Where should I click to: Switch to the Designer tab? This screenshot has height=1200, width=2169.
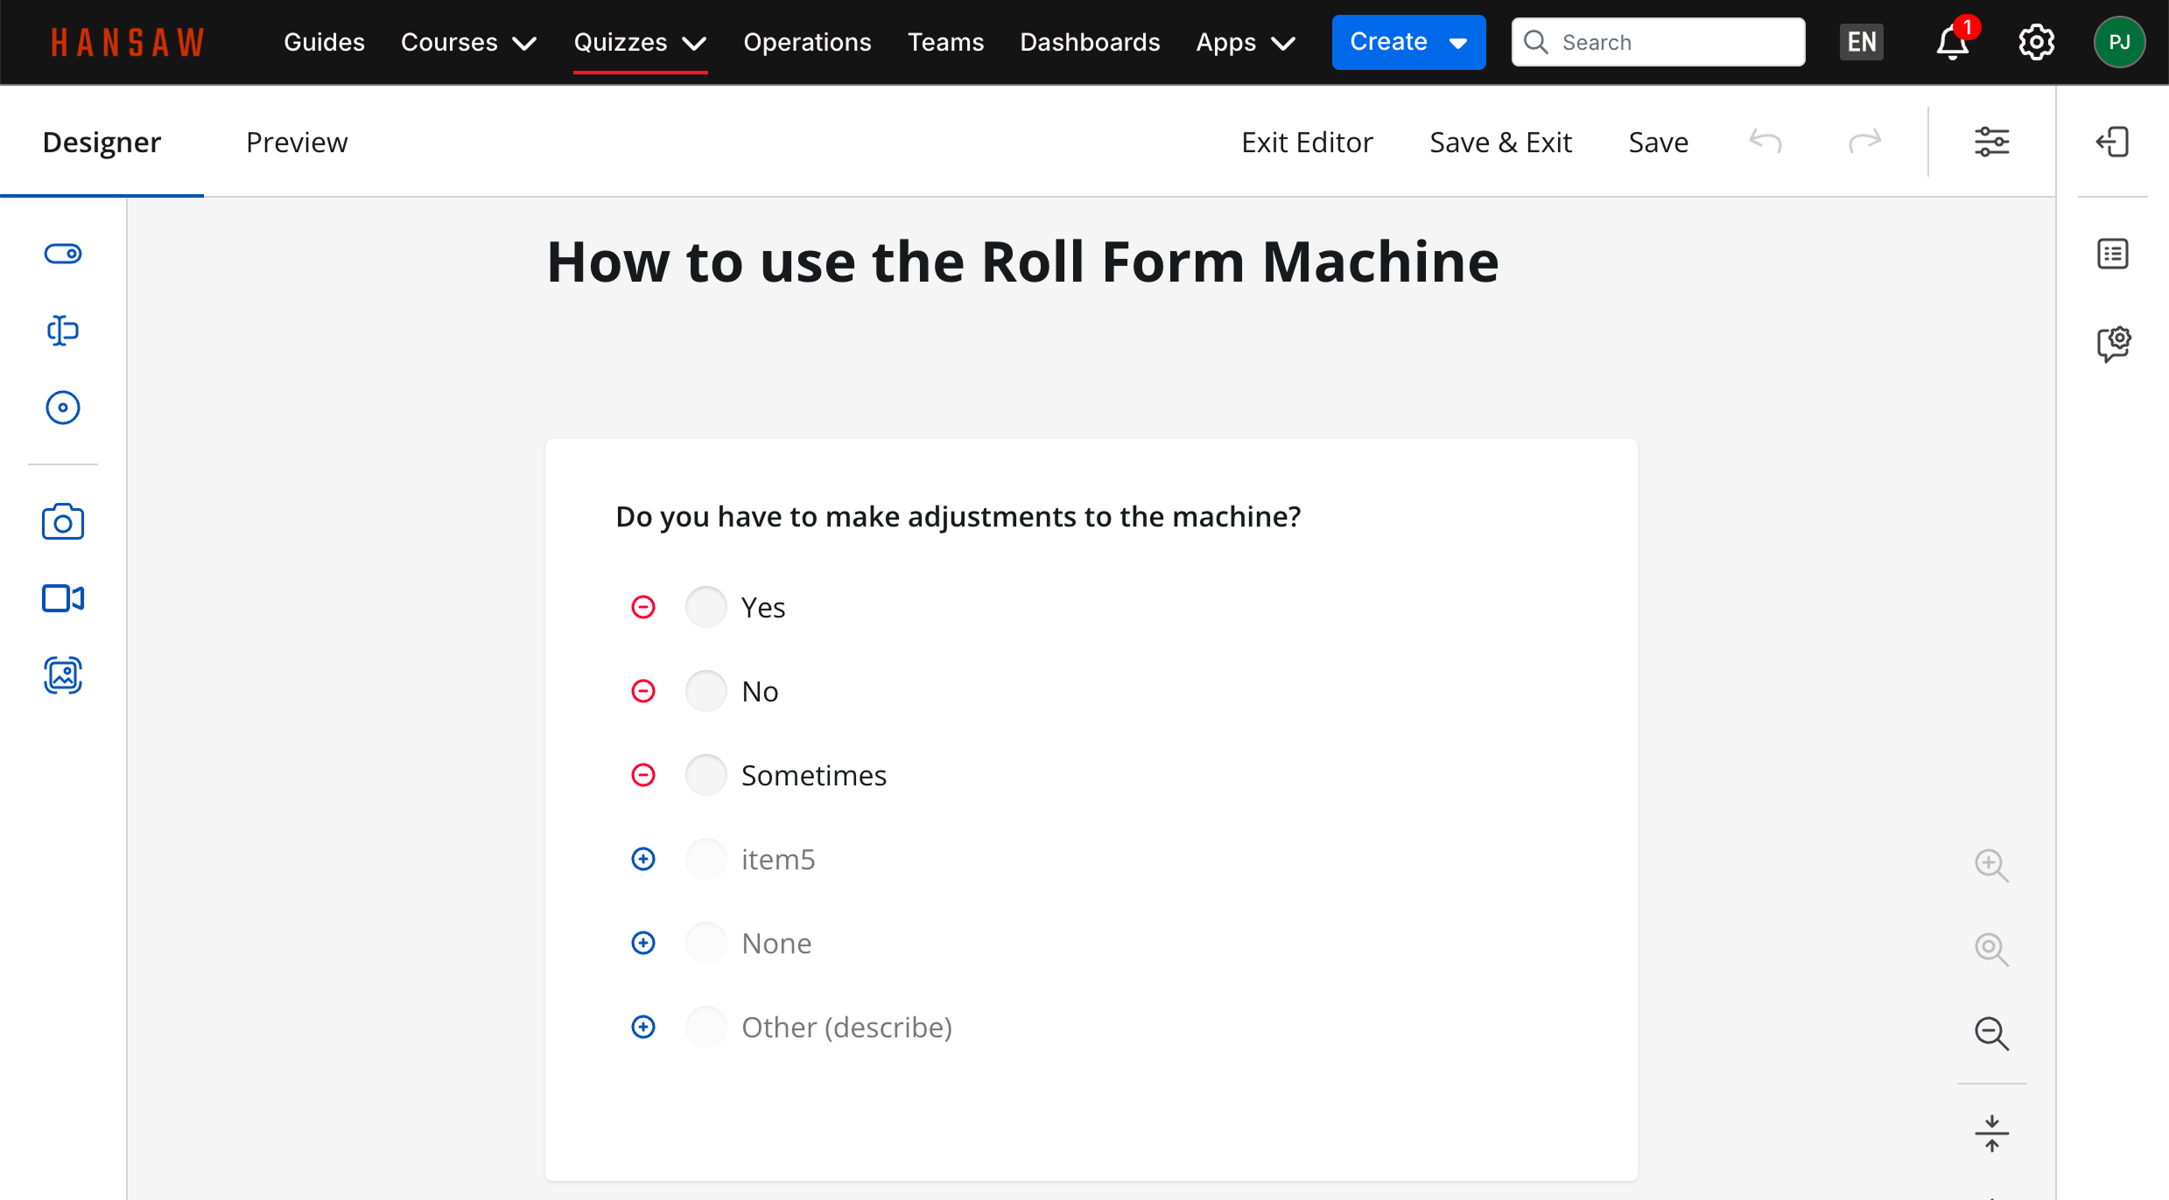click(x=102, y=142)
